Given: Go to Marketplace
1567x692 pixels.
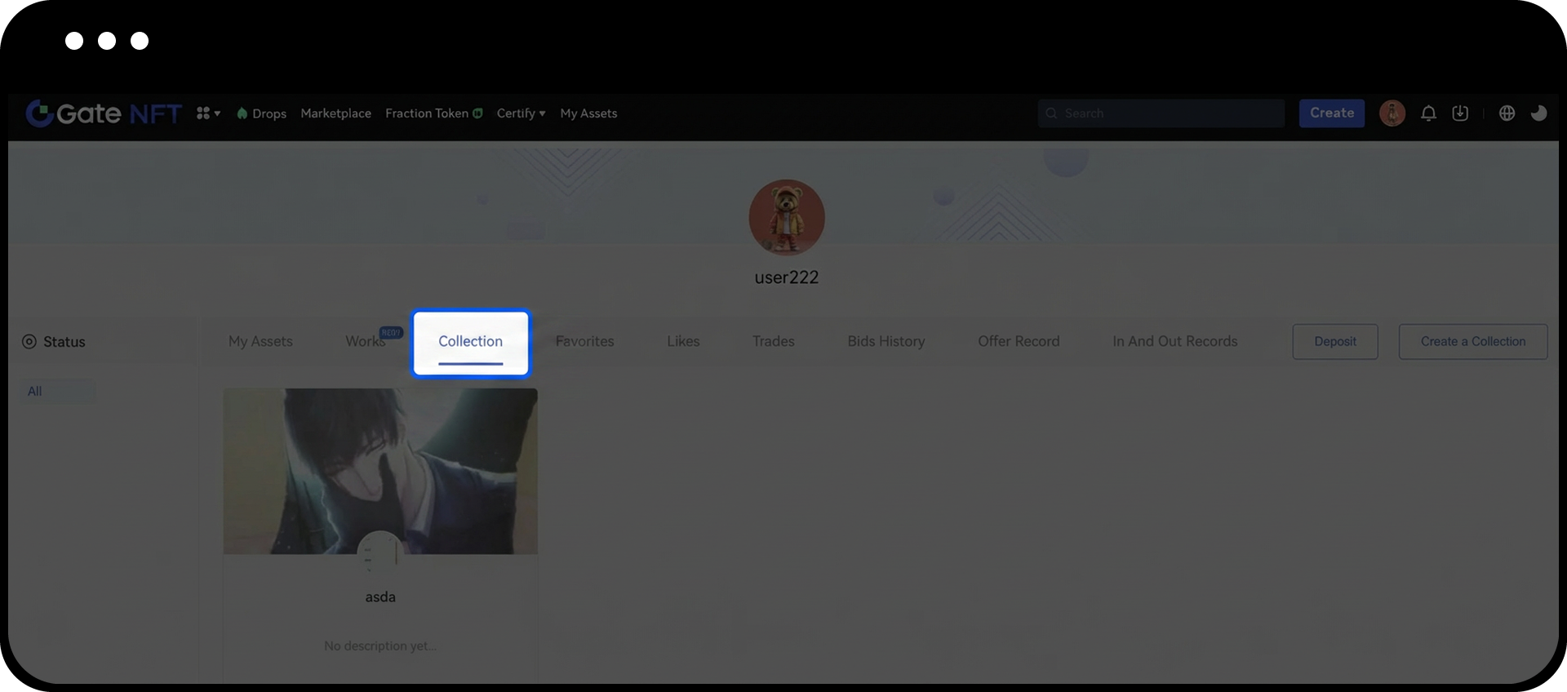Looking at the screenshot, I should 335,113.
